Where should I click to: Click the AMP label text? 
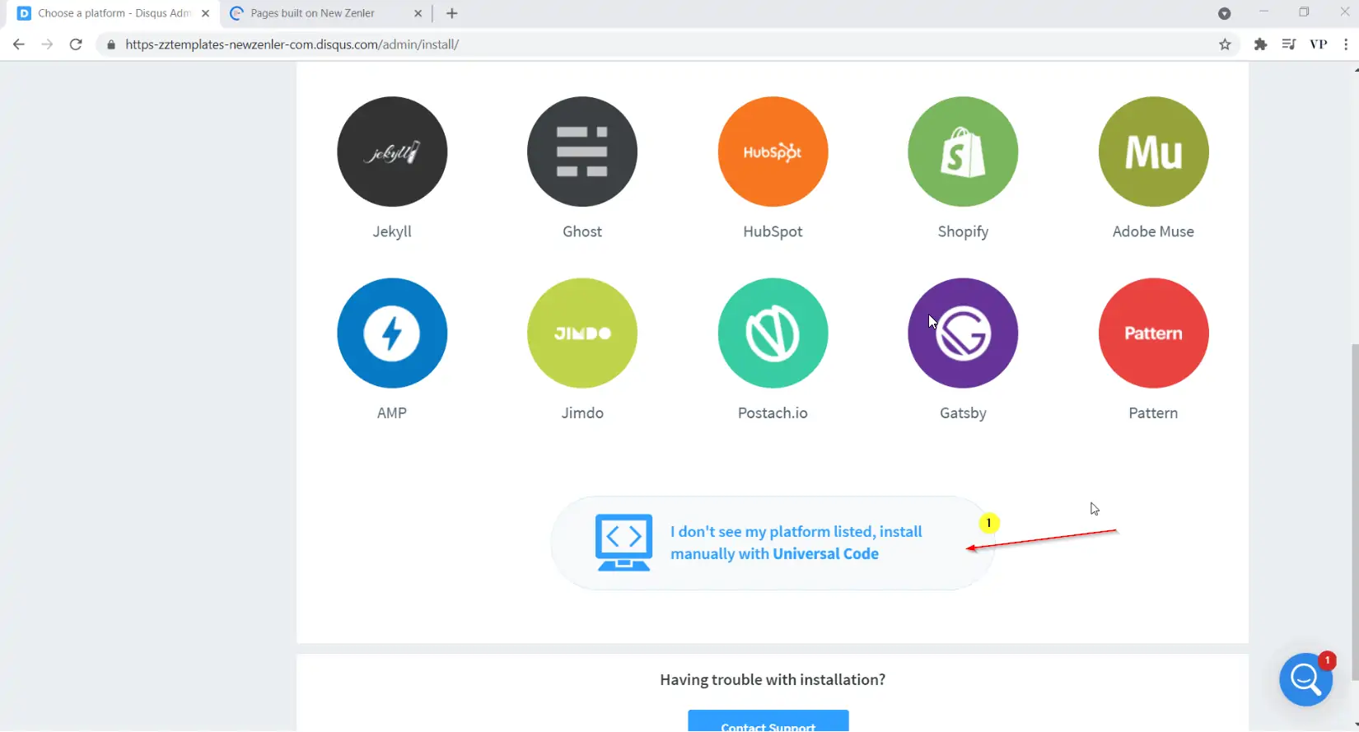pyautogui.click(x=392, y=413)
